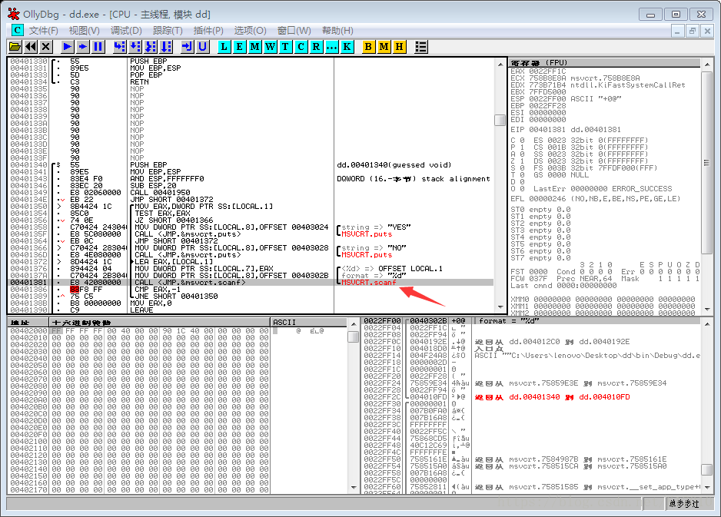
Task: Click the Trace over toolbar icon
Action: (x=166, y=46)
